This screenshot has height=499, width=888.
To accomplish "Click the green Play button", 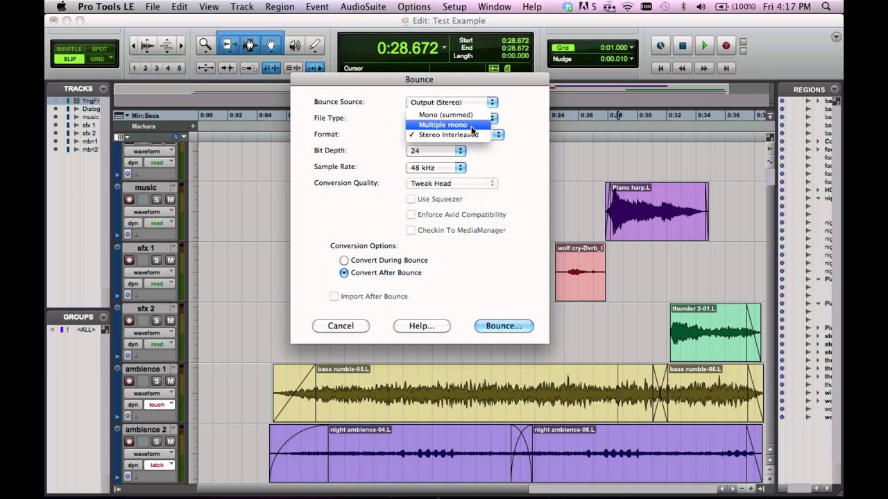I will 704,46.
